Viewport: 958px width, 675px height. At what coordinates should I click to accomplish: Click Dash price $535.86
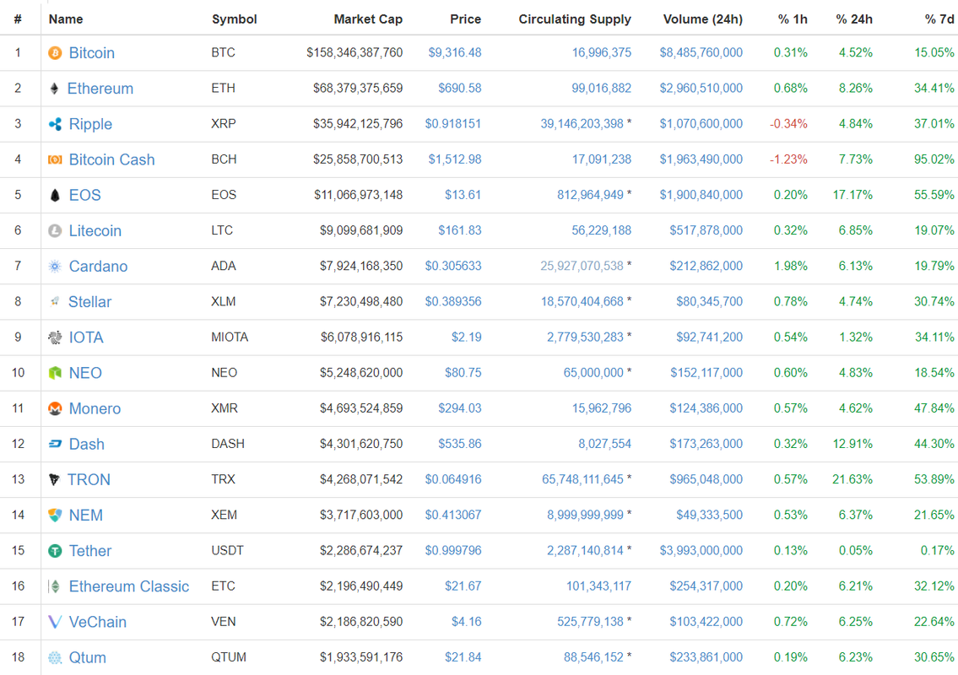tap(459, 444)
